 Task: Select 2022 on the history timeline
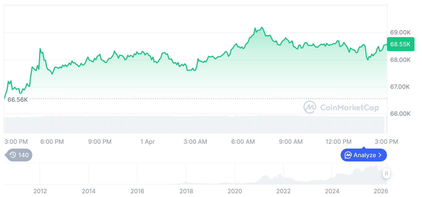point(283,191)
